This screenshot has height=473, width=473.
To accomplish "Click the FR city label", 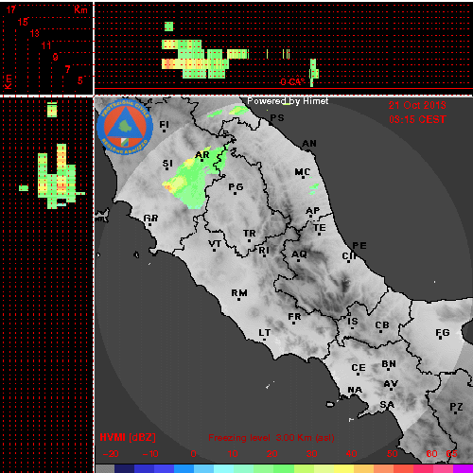I will coord(294,317).
